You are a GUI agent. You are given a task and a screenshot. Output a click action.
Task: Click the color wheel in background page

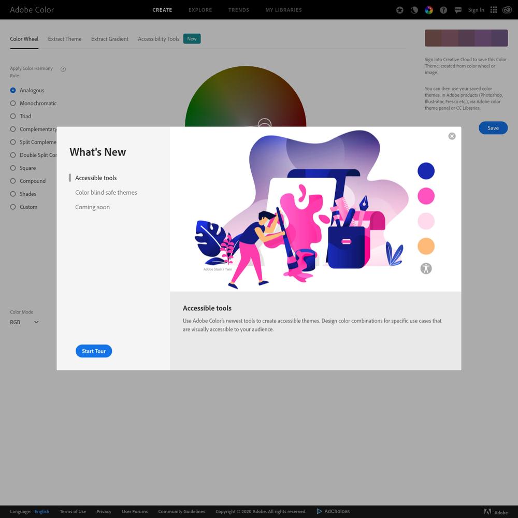point(246,96)
